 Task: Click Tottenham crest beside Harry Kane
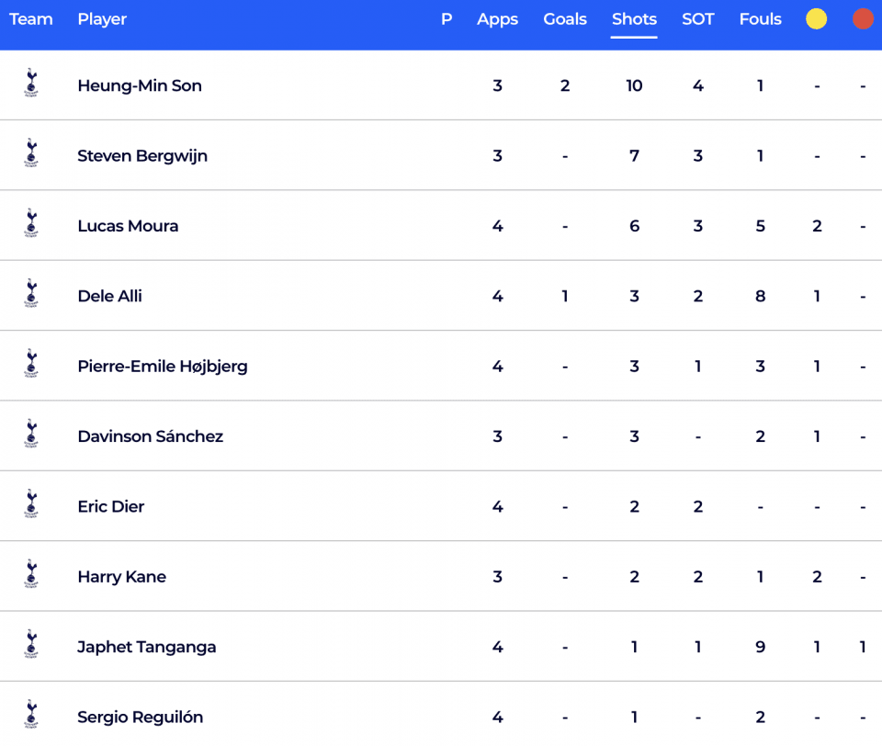[x=31, y=574]
